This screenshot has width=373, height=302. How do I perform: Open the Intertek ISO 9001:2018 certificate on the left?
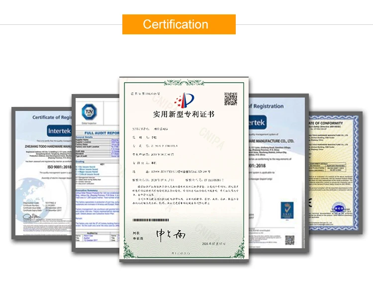click(x=42, y=173)
